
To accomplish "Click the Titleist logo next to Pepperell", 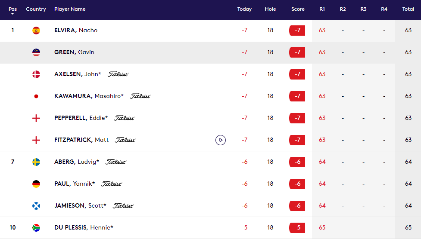I will [125, 118].
